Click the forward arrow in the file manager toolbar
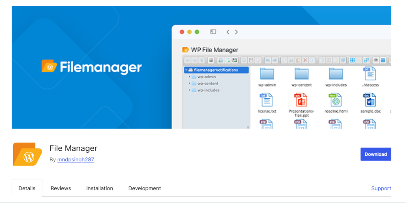The width and height of the screenshot is (406, 203). point(194,60)
